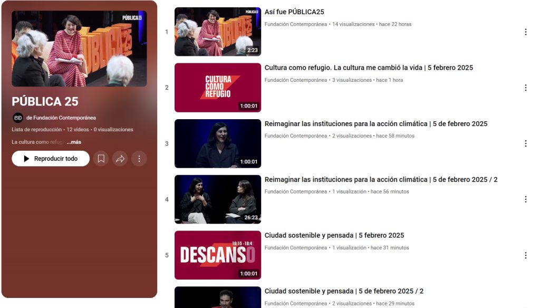Open thumbnail of 'Reimaginar las instituciones para la acción climática'
Screen dimensions: 540x308
217,143
